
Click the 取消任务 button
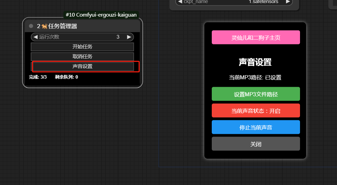coord(82,57)
